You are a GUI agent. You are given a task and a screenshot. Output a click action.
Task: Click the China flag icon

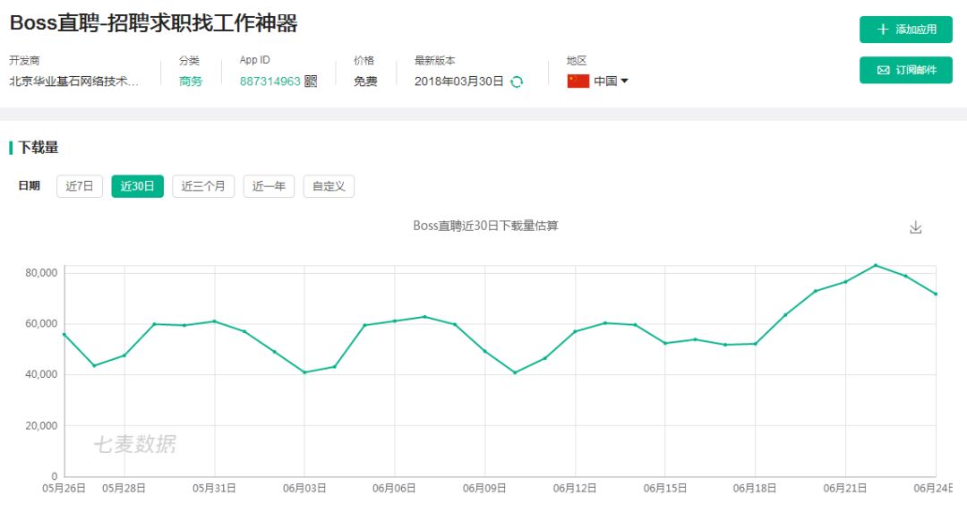(578, 81)
